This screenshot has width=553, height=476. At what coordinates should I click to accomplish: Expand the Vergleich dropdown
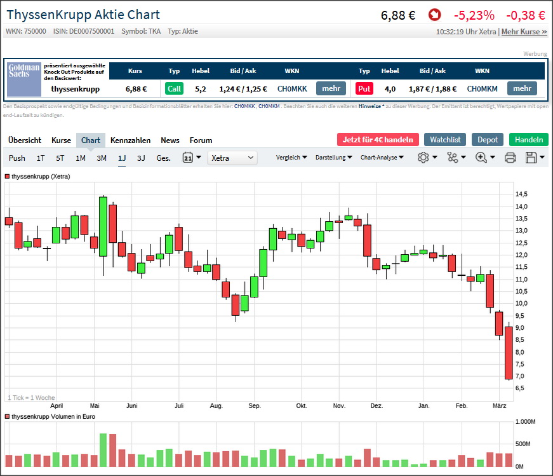click(x=291, y=158)
